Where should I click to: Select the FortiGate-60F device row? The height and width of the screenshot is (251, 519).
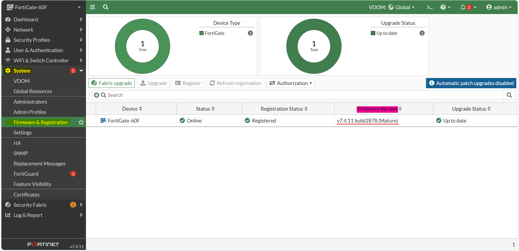pos(302,121)
